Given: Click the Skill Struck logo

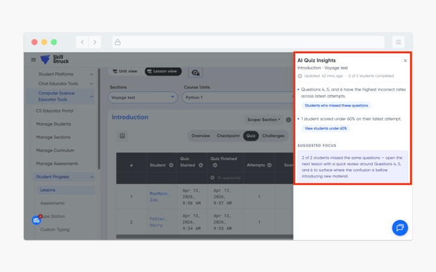Looking at the screenshot, I should pos(55,60).
